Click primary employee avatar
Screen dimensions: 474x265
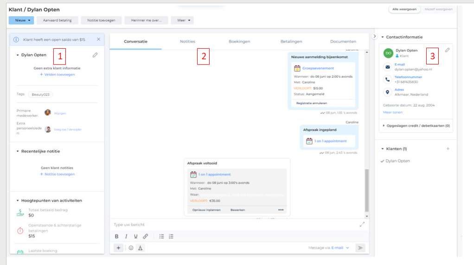pos(48,113)
